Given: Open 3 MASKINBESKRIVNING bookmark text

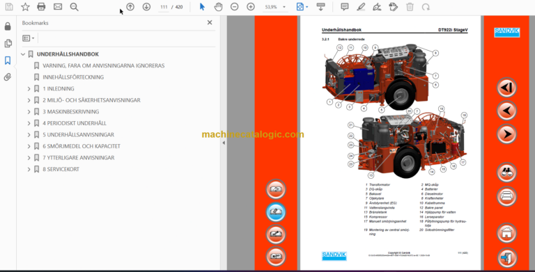Looking at the screenshot, I should pyautogui.click(x=70, y=112).
